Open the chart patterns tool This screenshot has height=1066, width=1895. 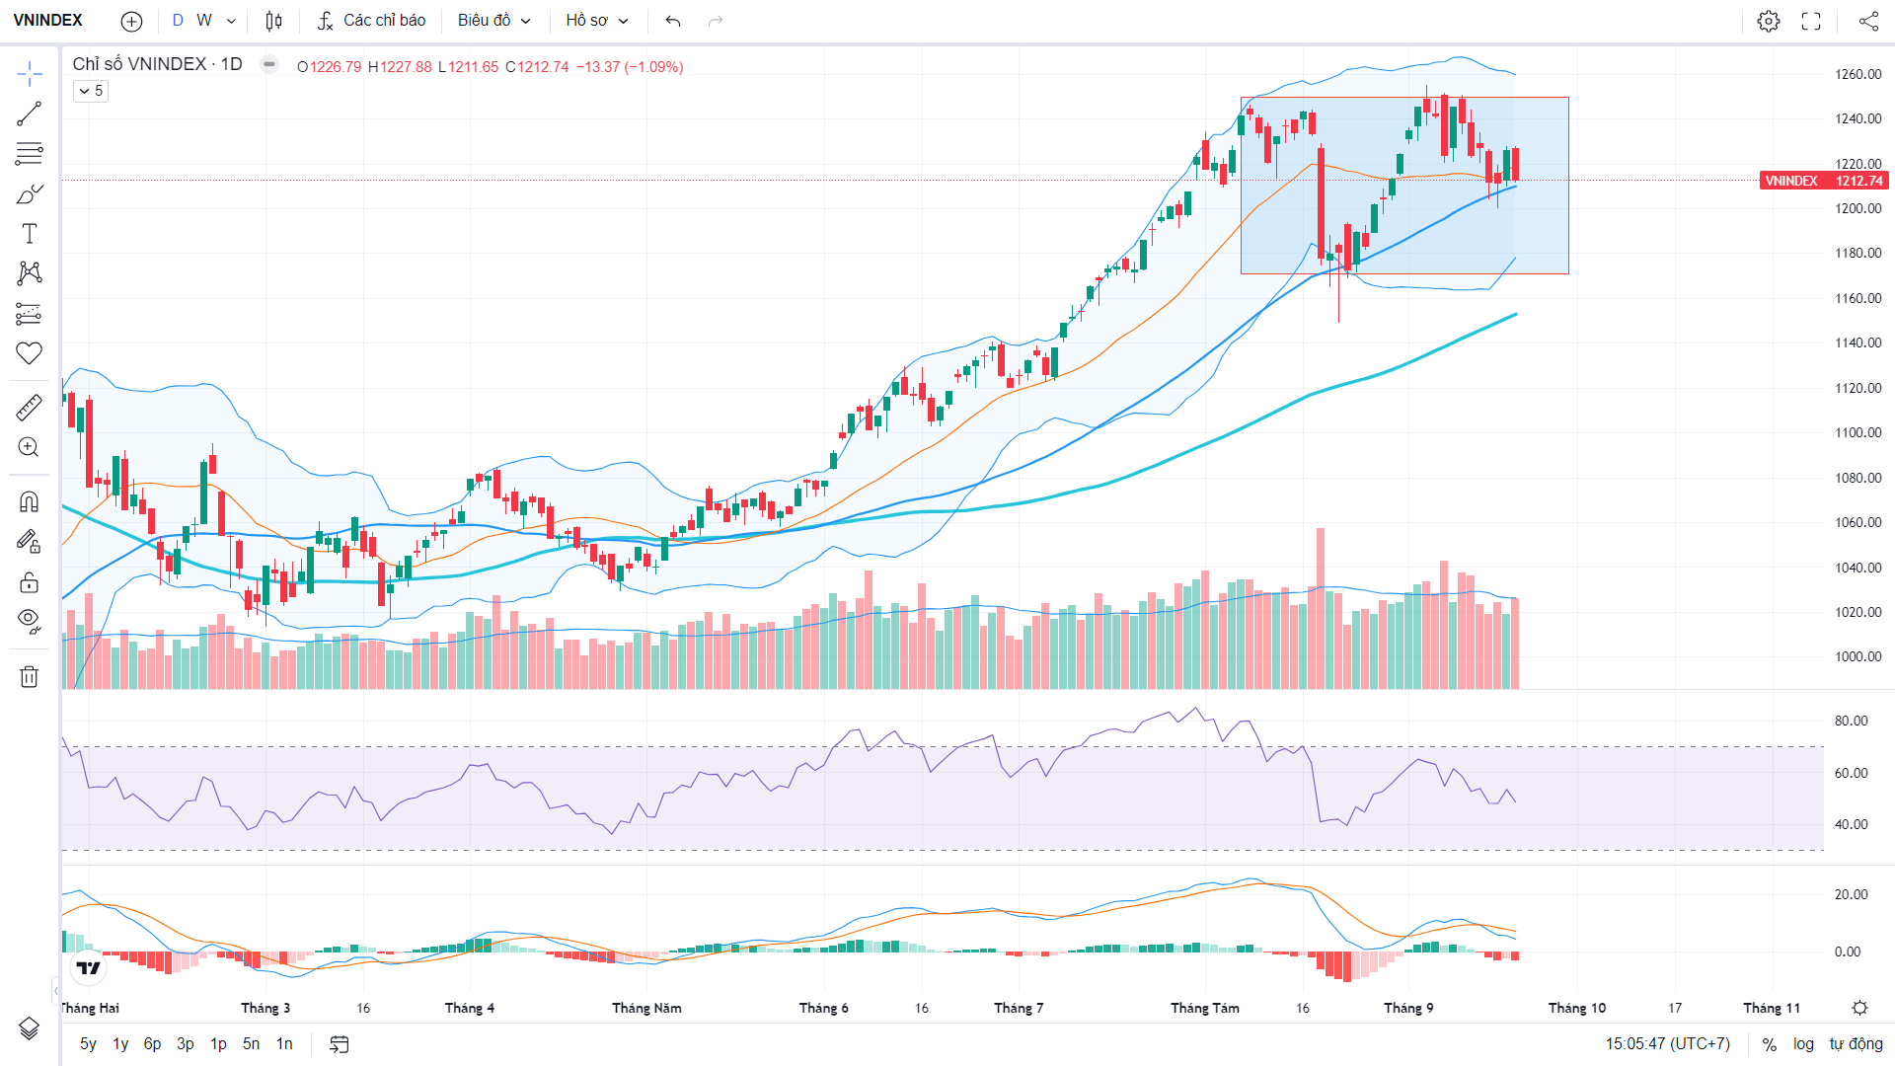click(x=29, y=273)
